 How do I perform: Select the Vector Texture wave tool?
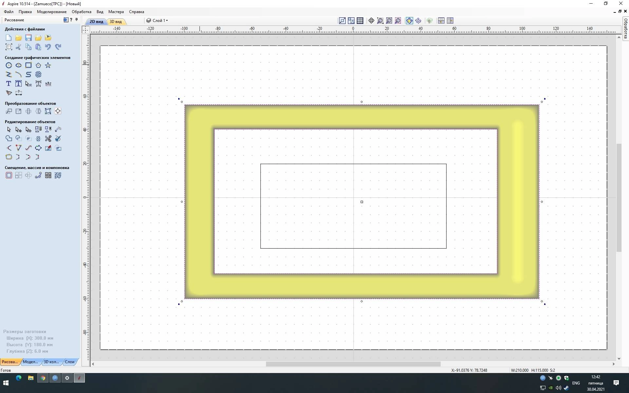click(x=38, y=74)
